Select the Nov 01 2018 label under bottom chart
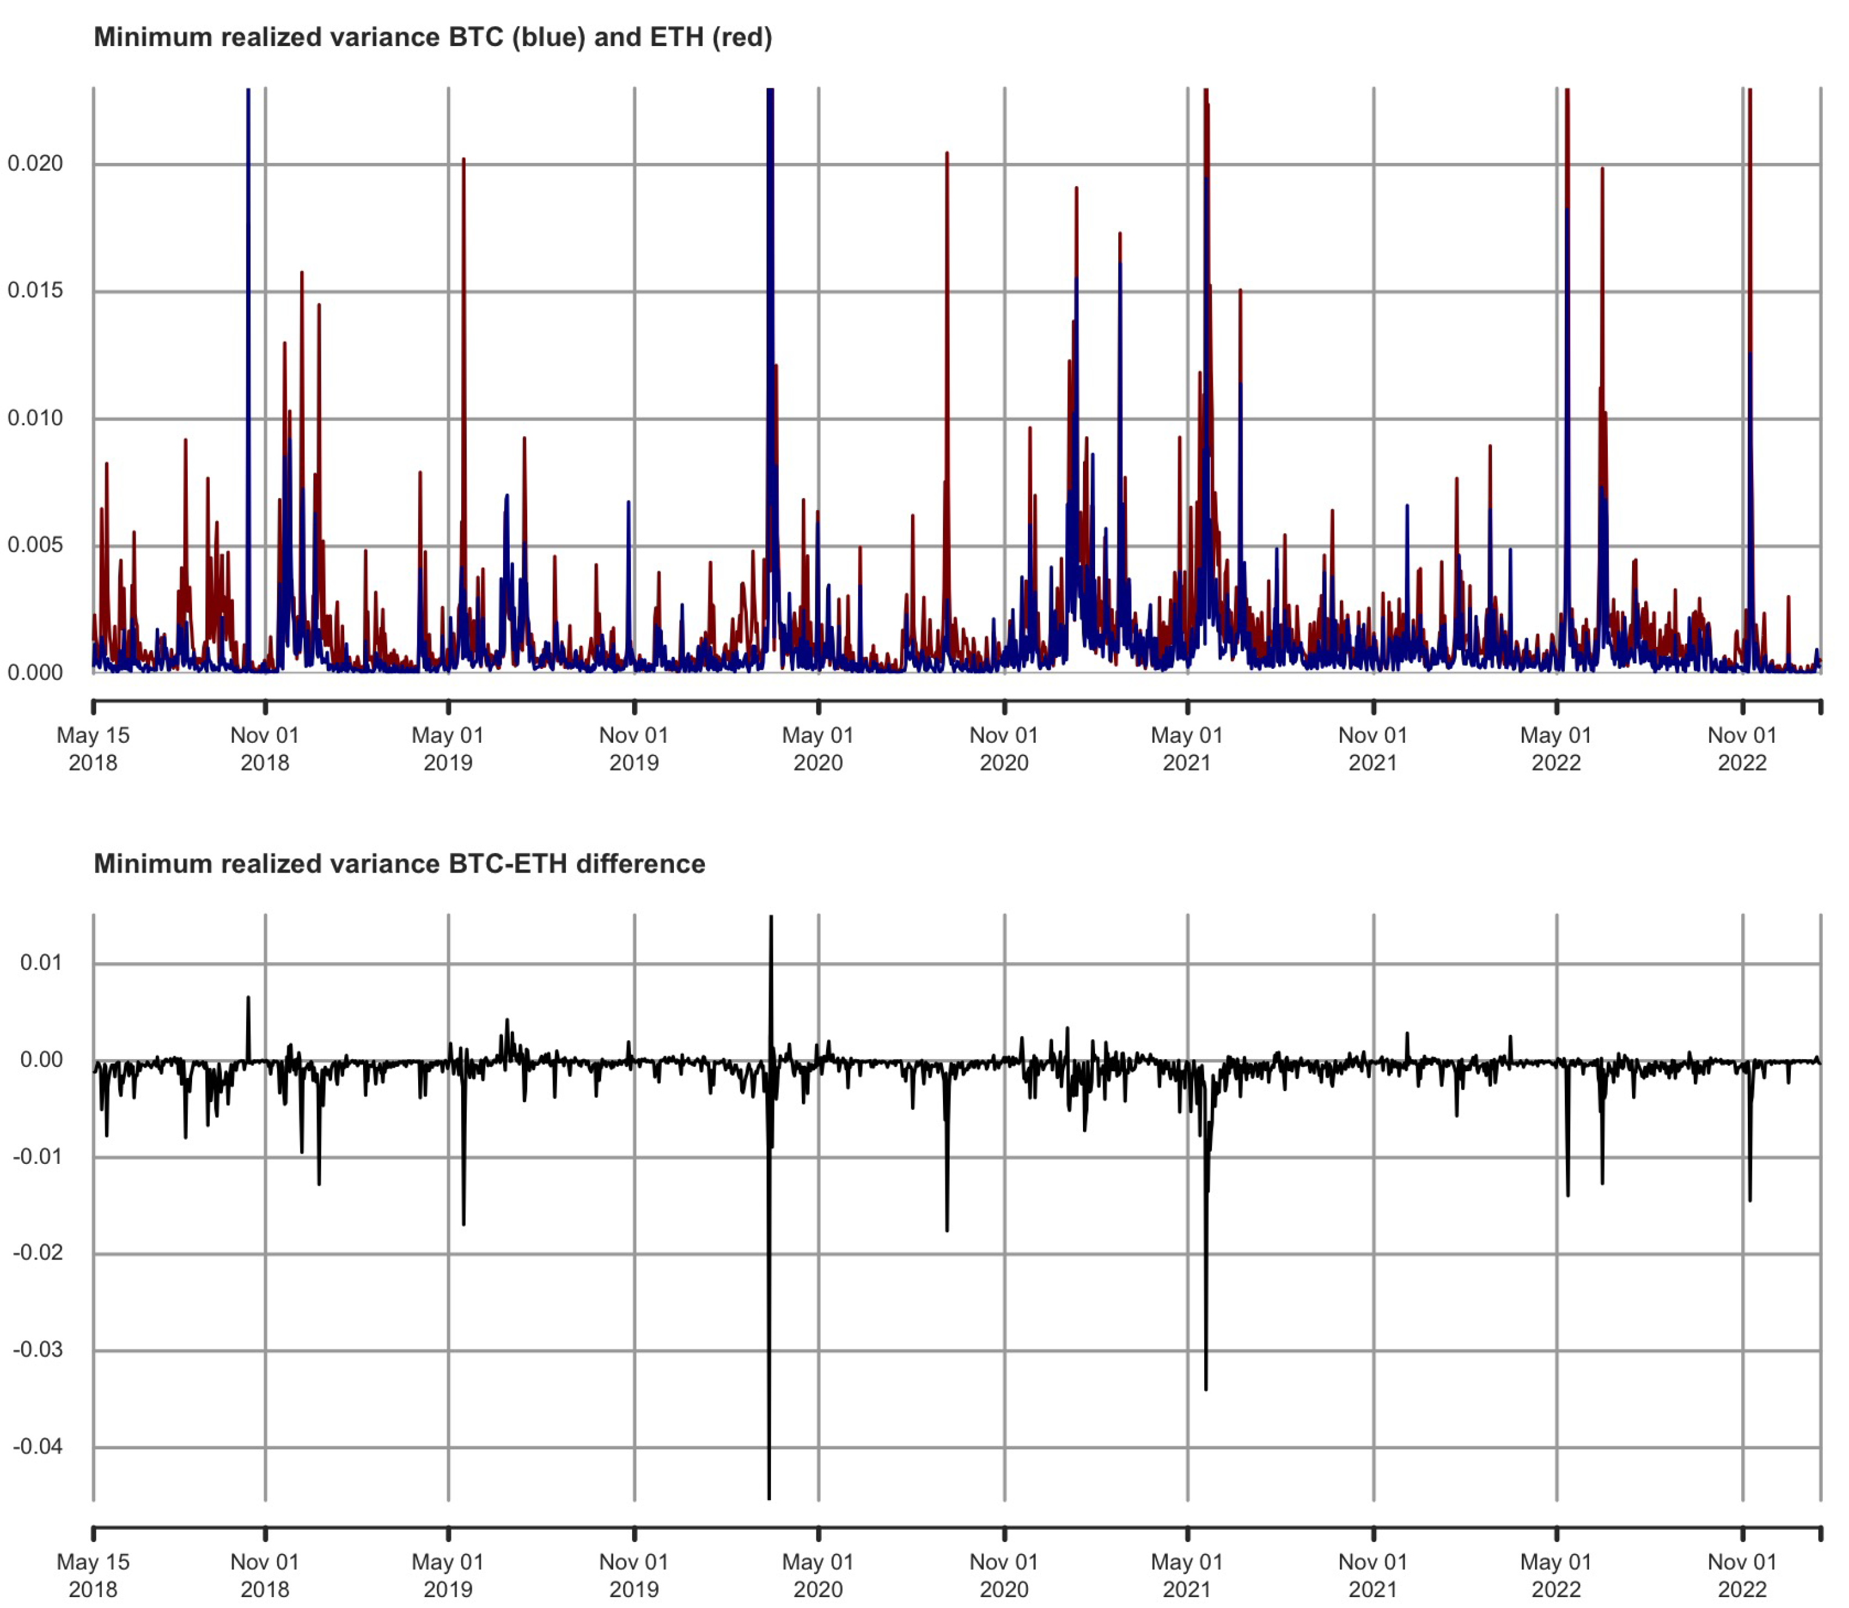1849x1608 pixels. pyautogui.click(x=265, y=1576)
